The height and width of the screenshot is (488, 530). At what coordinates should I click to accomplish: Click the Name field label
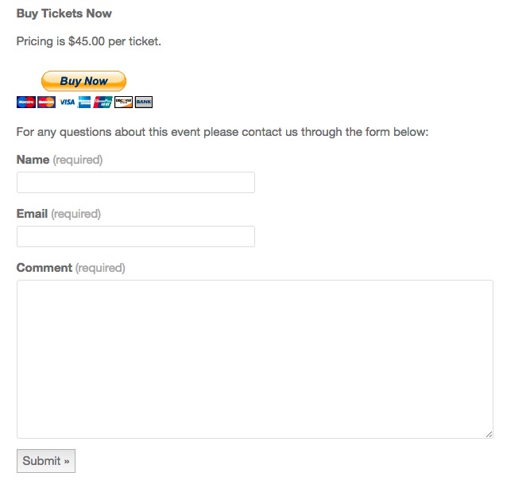coord(33,160)
